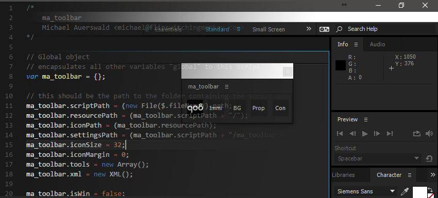The image size is (438, 198).
Task: Click the 908 icon in ma_toolbar
Action: coord(195,108)
